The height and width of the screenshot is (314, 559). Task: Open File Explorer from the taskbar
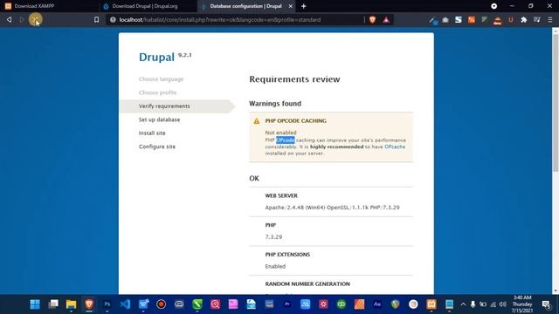point(72,304)
